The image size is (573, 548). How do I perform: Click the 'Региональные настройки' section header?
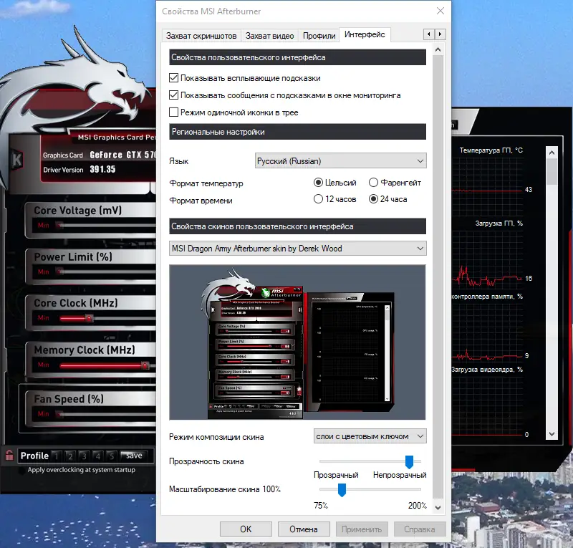coord(297,132)
